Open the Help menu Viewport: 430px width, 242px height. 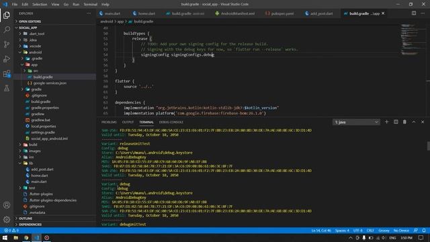105,5
